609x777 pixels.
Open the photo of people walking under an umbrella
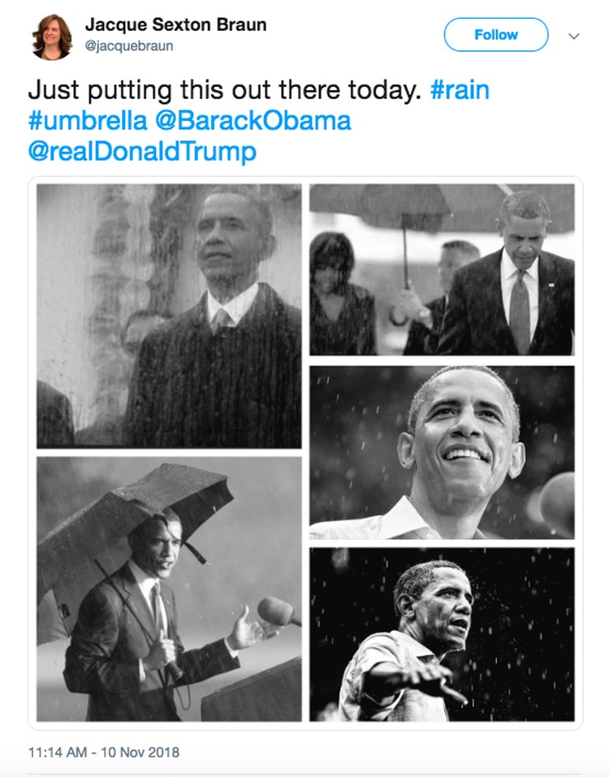(x=442, y=270)
